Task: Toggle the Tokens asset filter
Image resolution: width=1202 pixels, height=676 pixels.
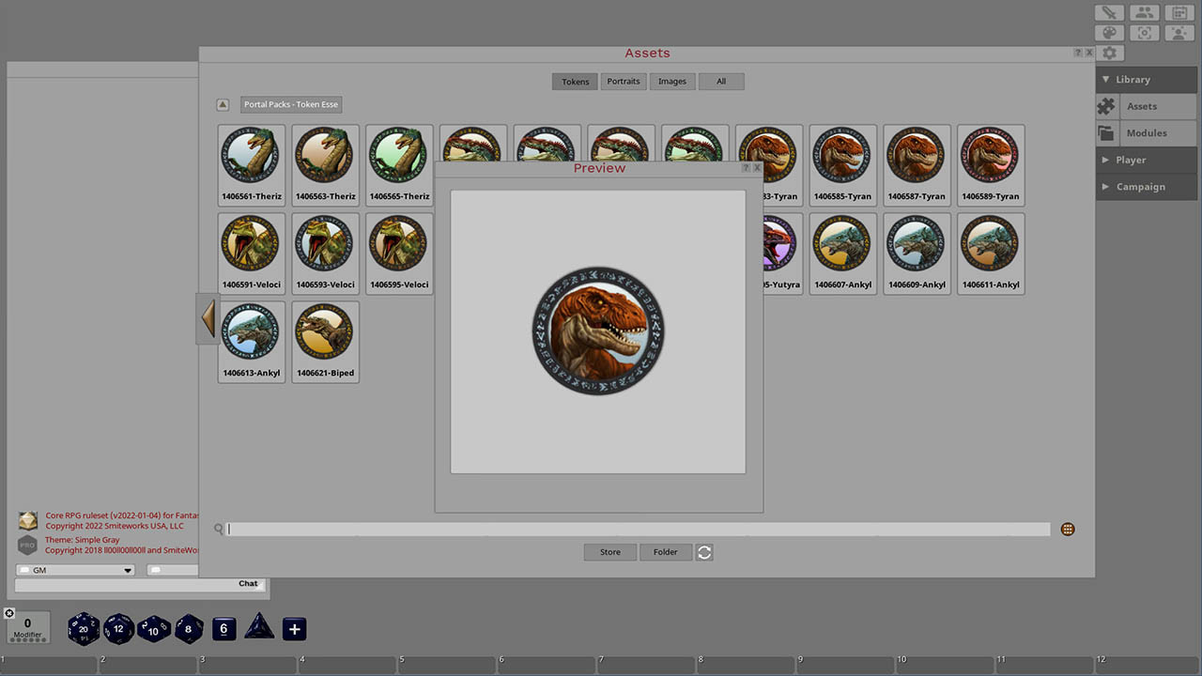Action: [574, 81]
